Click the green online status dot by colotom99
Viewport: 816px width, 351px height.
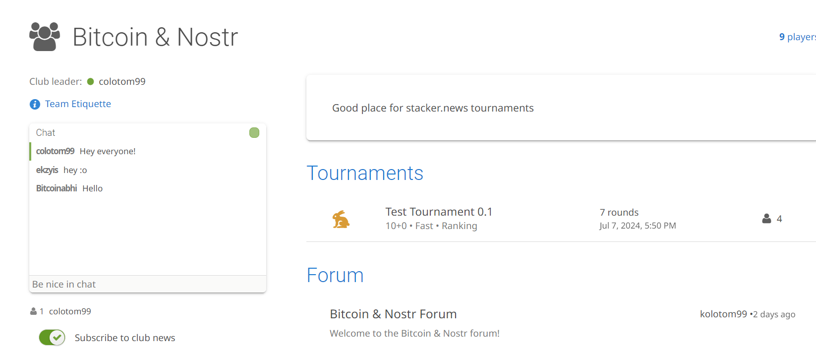(91, 82)
